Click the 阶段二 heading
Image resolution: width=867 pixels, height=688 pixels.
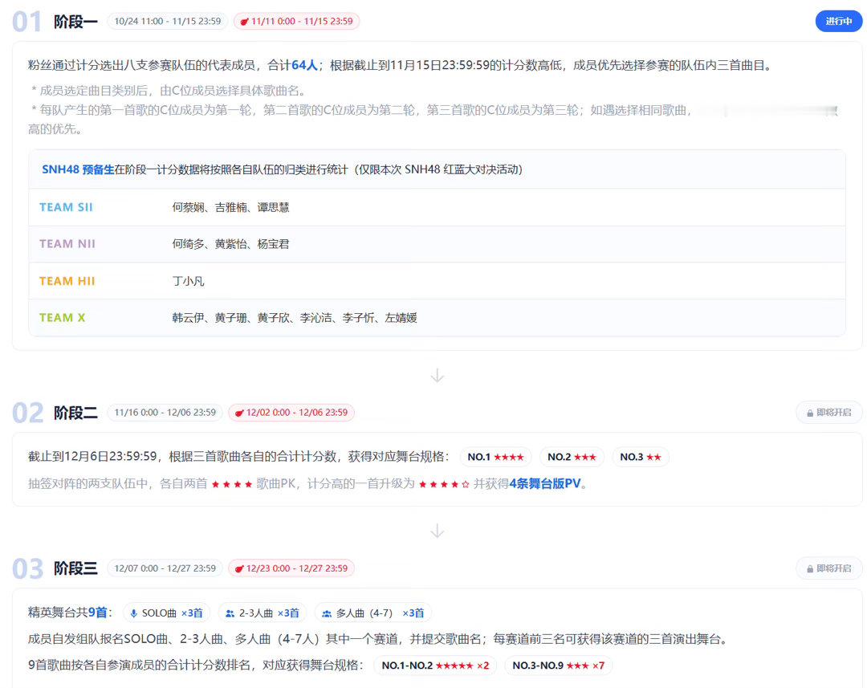coord(75,413)
